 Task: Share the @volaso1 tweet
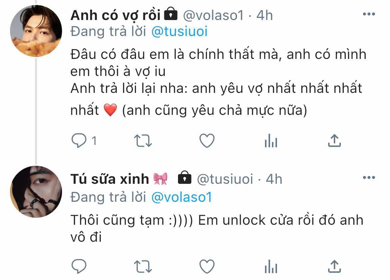(334, 140)
